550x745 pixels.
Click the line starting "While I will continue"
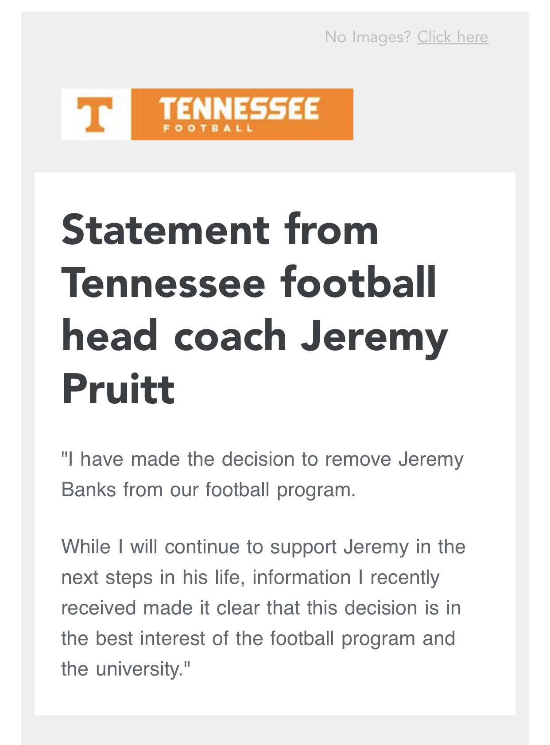click(263, 547)
